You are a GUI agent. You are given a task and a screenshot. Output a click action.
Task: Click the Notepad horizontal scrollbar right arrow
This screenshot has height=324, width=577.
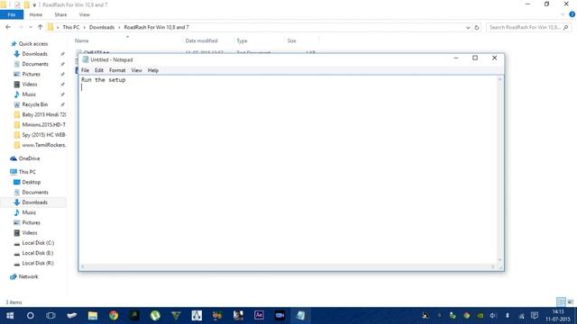click(x=493, y=266)
